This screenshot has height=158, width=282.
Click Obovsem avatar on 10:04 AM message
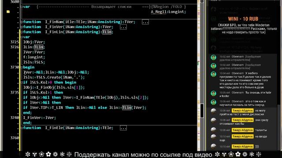(x=213, y=74)
